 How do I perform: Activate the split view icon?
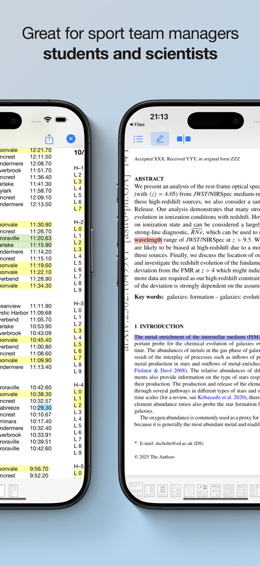coord(184,139)
